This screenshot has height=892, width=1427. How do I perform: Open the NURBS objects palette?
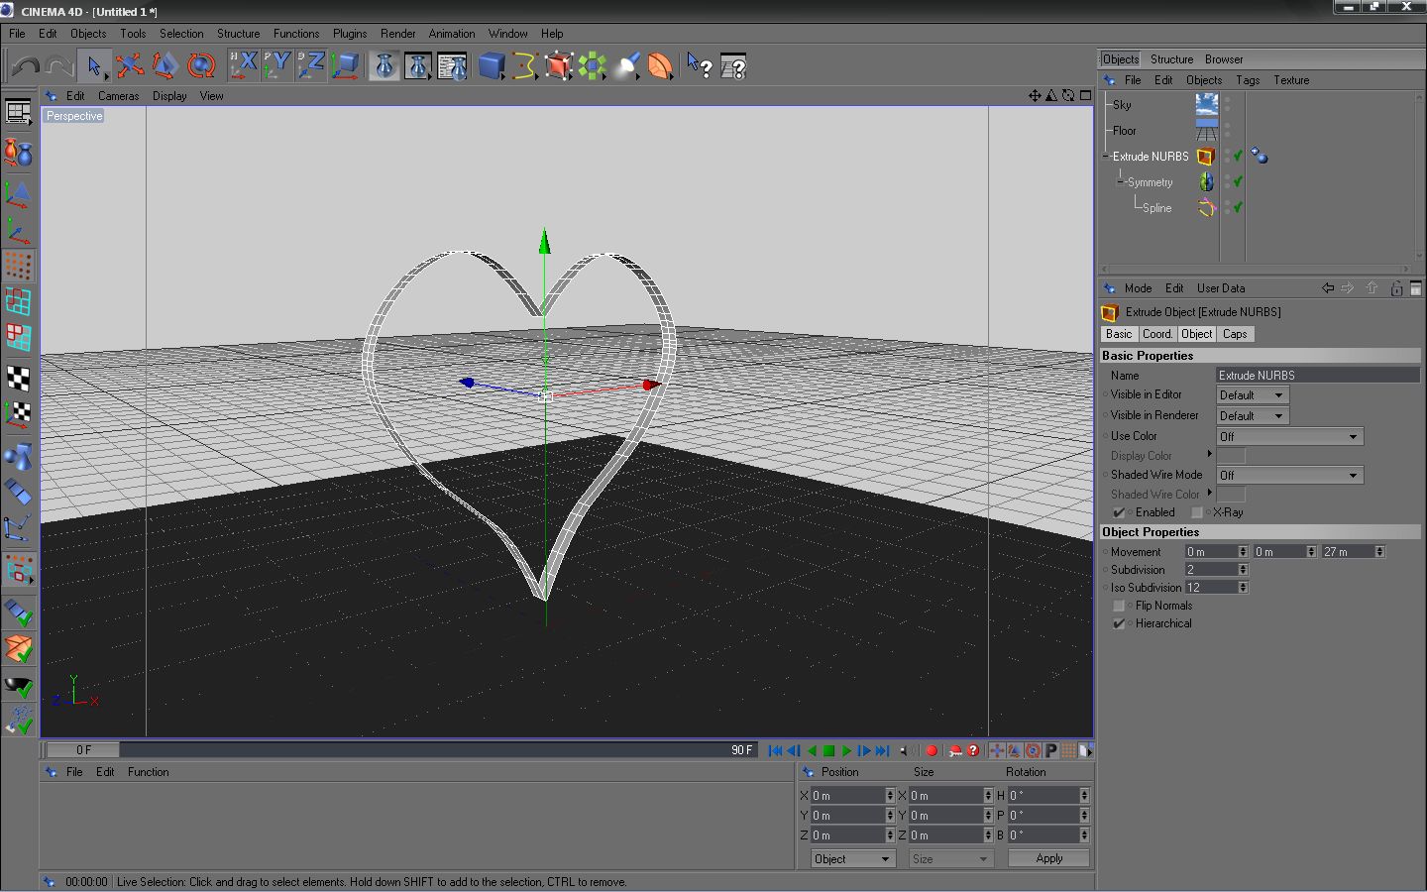[559, 66]
